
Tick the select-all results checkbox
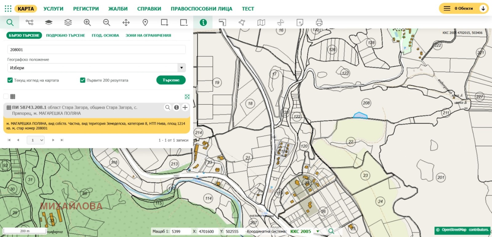(6, 97)
